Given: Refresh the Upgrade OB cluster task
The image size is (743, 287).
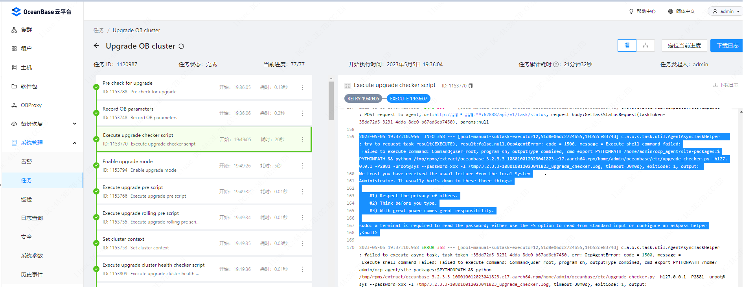Looking at the screenshot, I should tap(181, 46).
